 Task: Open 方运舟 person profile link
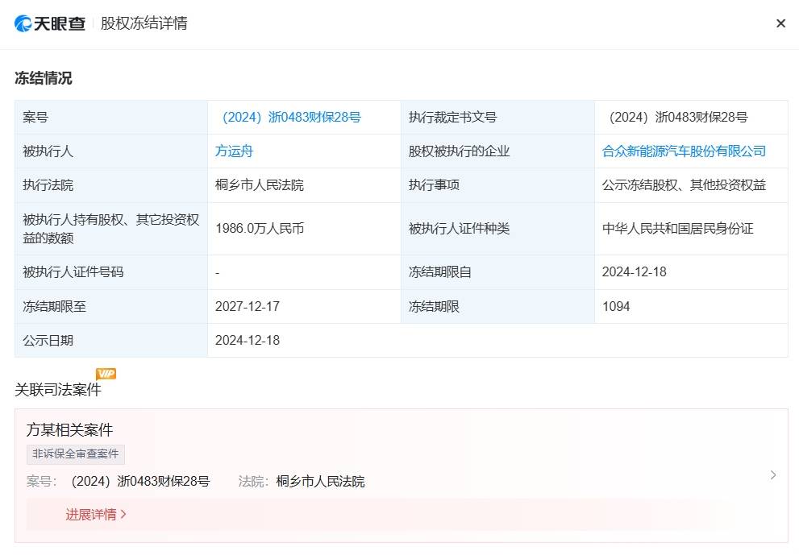[234, 151]
